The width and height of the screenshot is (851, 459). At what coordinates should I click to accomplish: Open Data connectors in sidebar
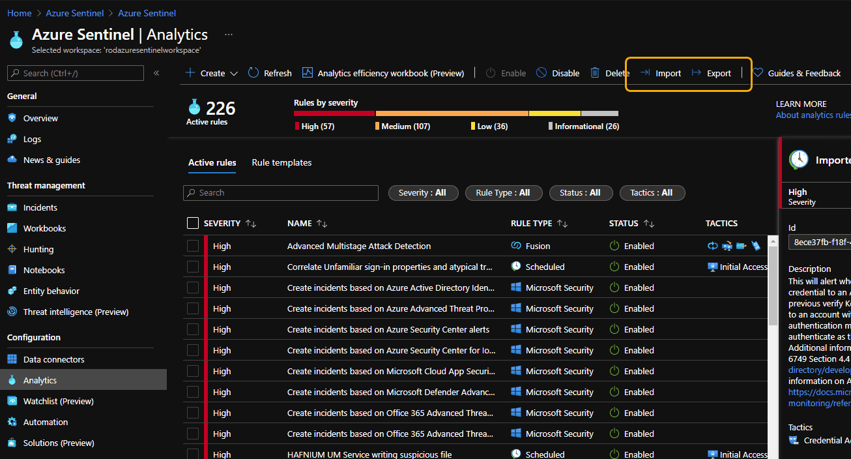click(x=53, y=359)
